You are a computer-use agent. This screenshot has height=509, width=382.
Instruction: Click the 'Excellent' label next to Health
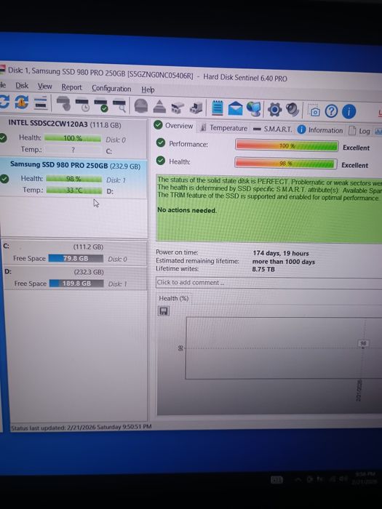tap(355, 165)
